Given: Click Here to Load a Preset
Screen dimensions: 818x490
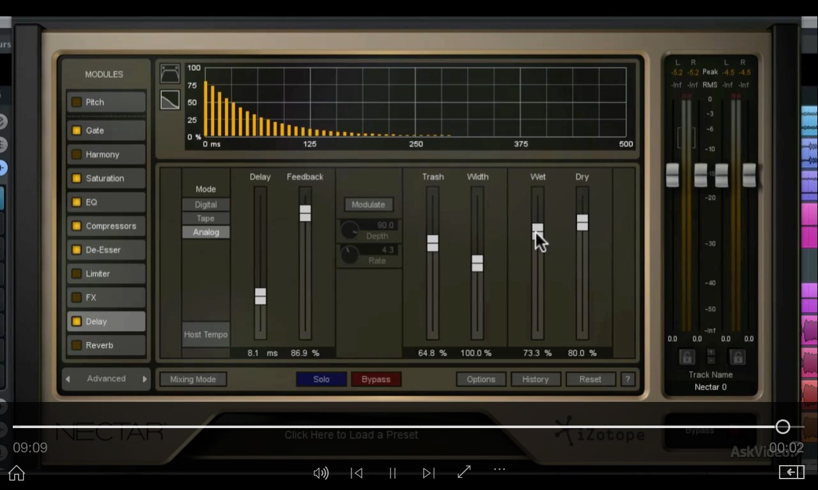Looking at the screenshot, I should tap(351, 434).
